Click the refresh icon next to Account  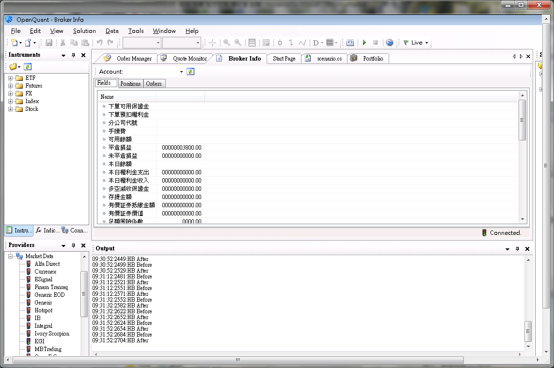(x=190, y=72)
